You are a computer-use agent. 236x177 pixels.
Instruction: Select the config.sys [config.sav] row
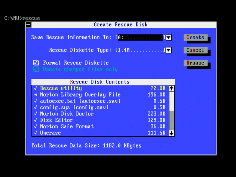[100, 107]
